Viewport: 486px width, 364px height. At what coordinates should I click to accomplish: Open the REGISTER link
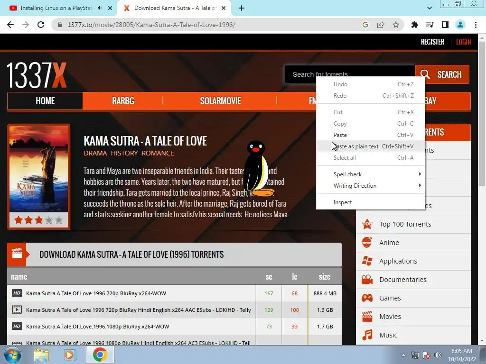click(x=432, y=42)
